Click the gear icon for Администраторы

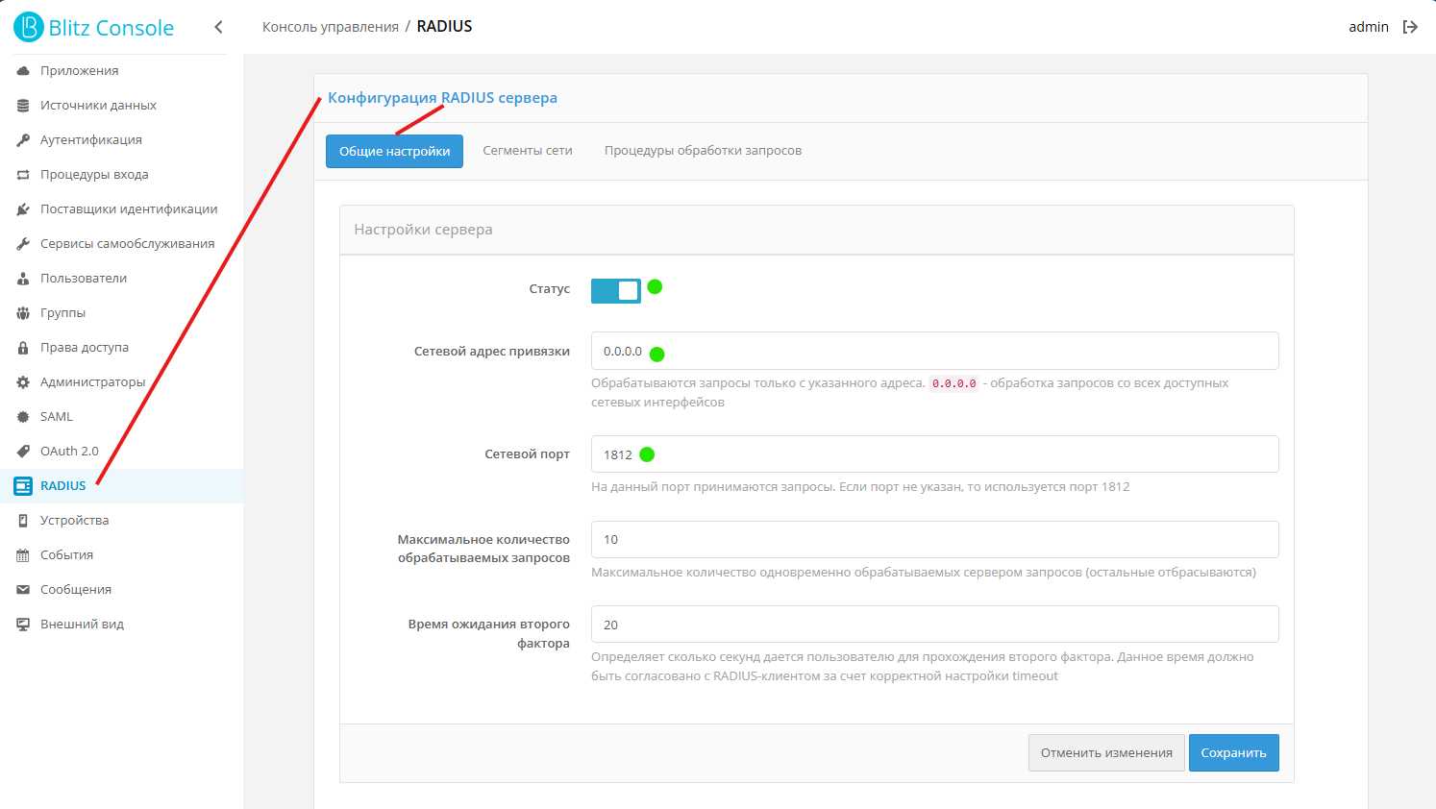pos(23,382)
